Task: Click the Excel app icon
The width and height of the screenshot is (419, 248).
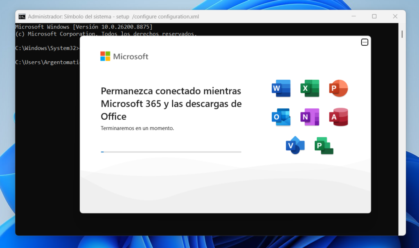Action: point(310,88)
